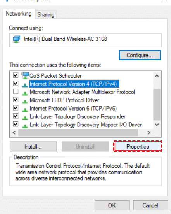Open the Networking tab
Viewport: 171px width, 214px height.
pyautogui.click(x=19, y=14)
